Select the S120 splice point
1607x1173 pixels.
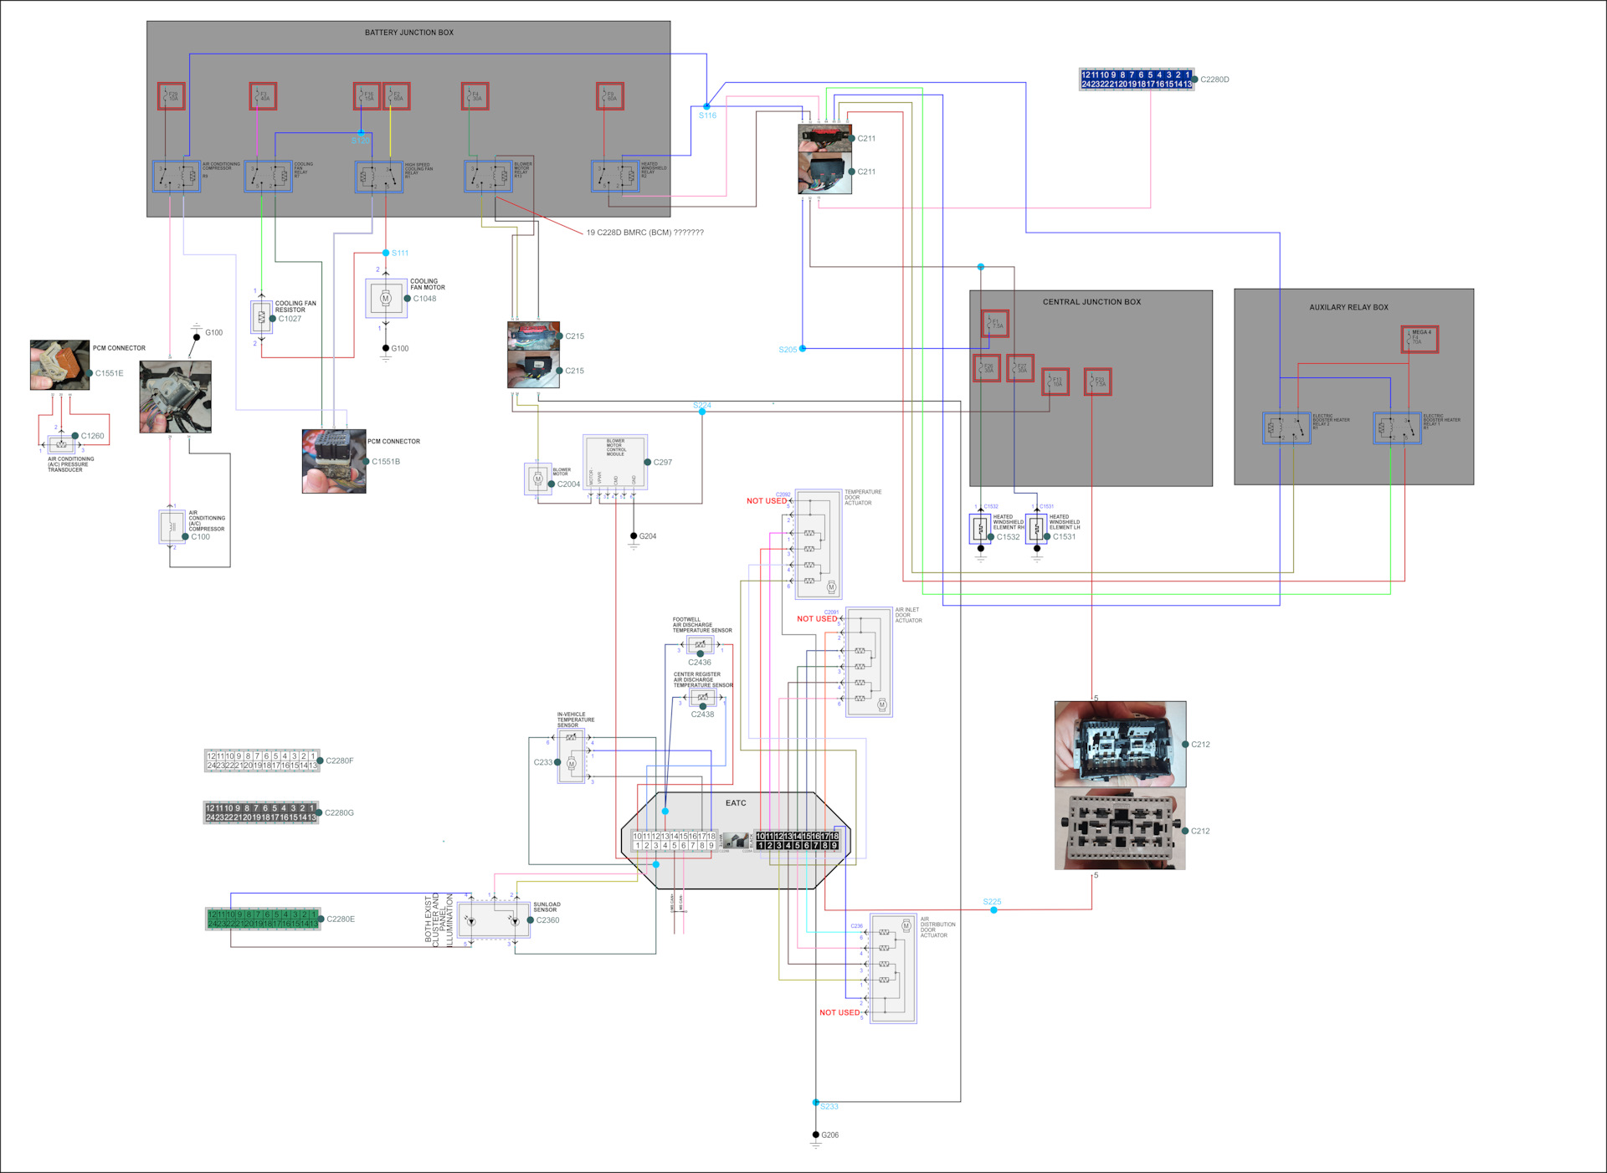tap(361, 133)
